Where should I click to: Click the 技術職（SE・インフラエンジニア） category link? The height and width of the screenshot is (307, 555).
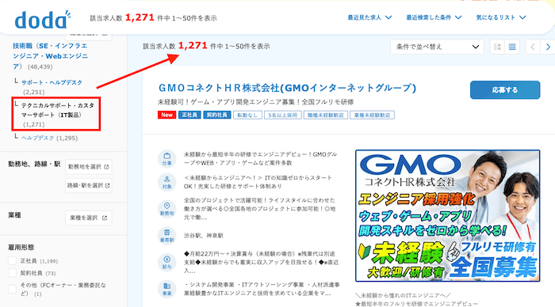coord(50,56)
